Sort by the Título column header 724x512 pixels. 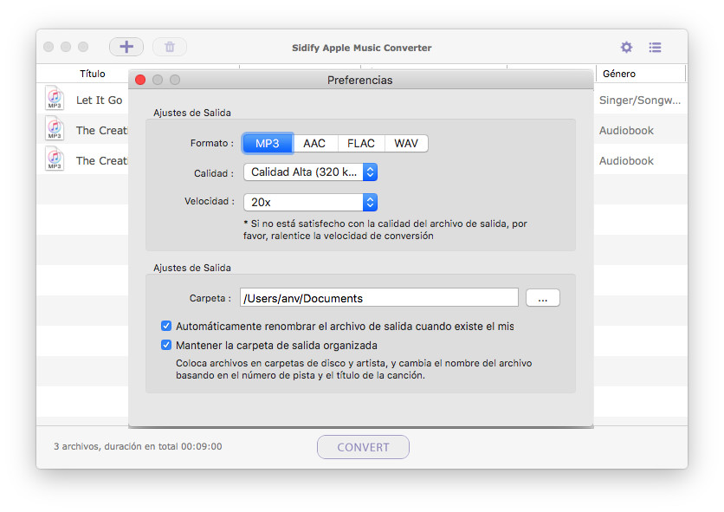tap(93, 74)
